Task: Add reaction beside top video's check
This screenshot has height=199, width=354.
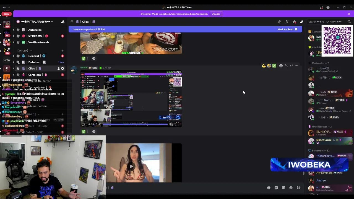Action: pyautogui.click(x=94, y=58)
